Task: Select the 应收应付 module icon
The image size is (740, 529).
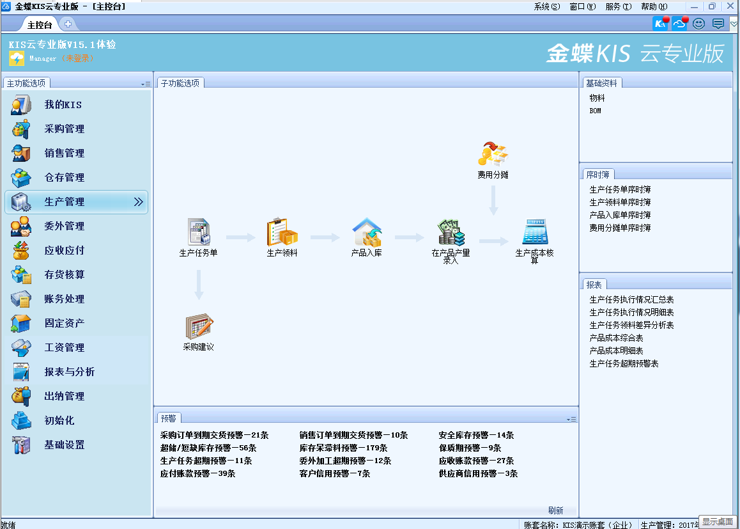Action: [21, 250]
